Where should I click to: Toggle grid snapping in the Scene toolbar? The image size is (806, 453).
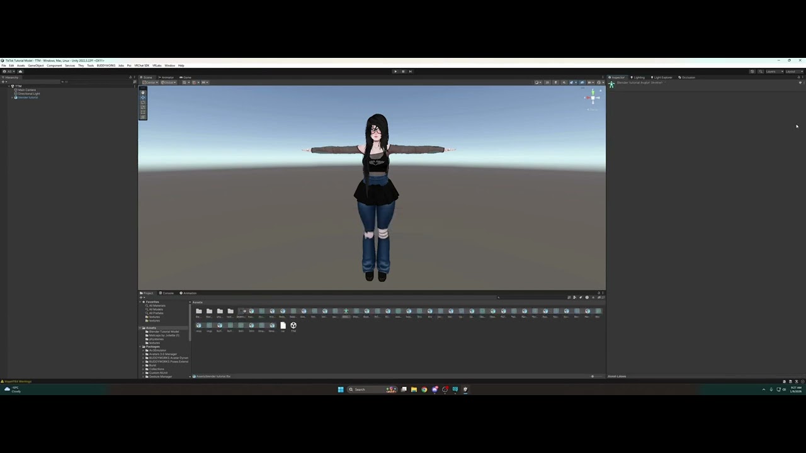coord(195,82)
